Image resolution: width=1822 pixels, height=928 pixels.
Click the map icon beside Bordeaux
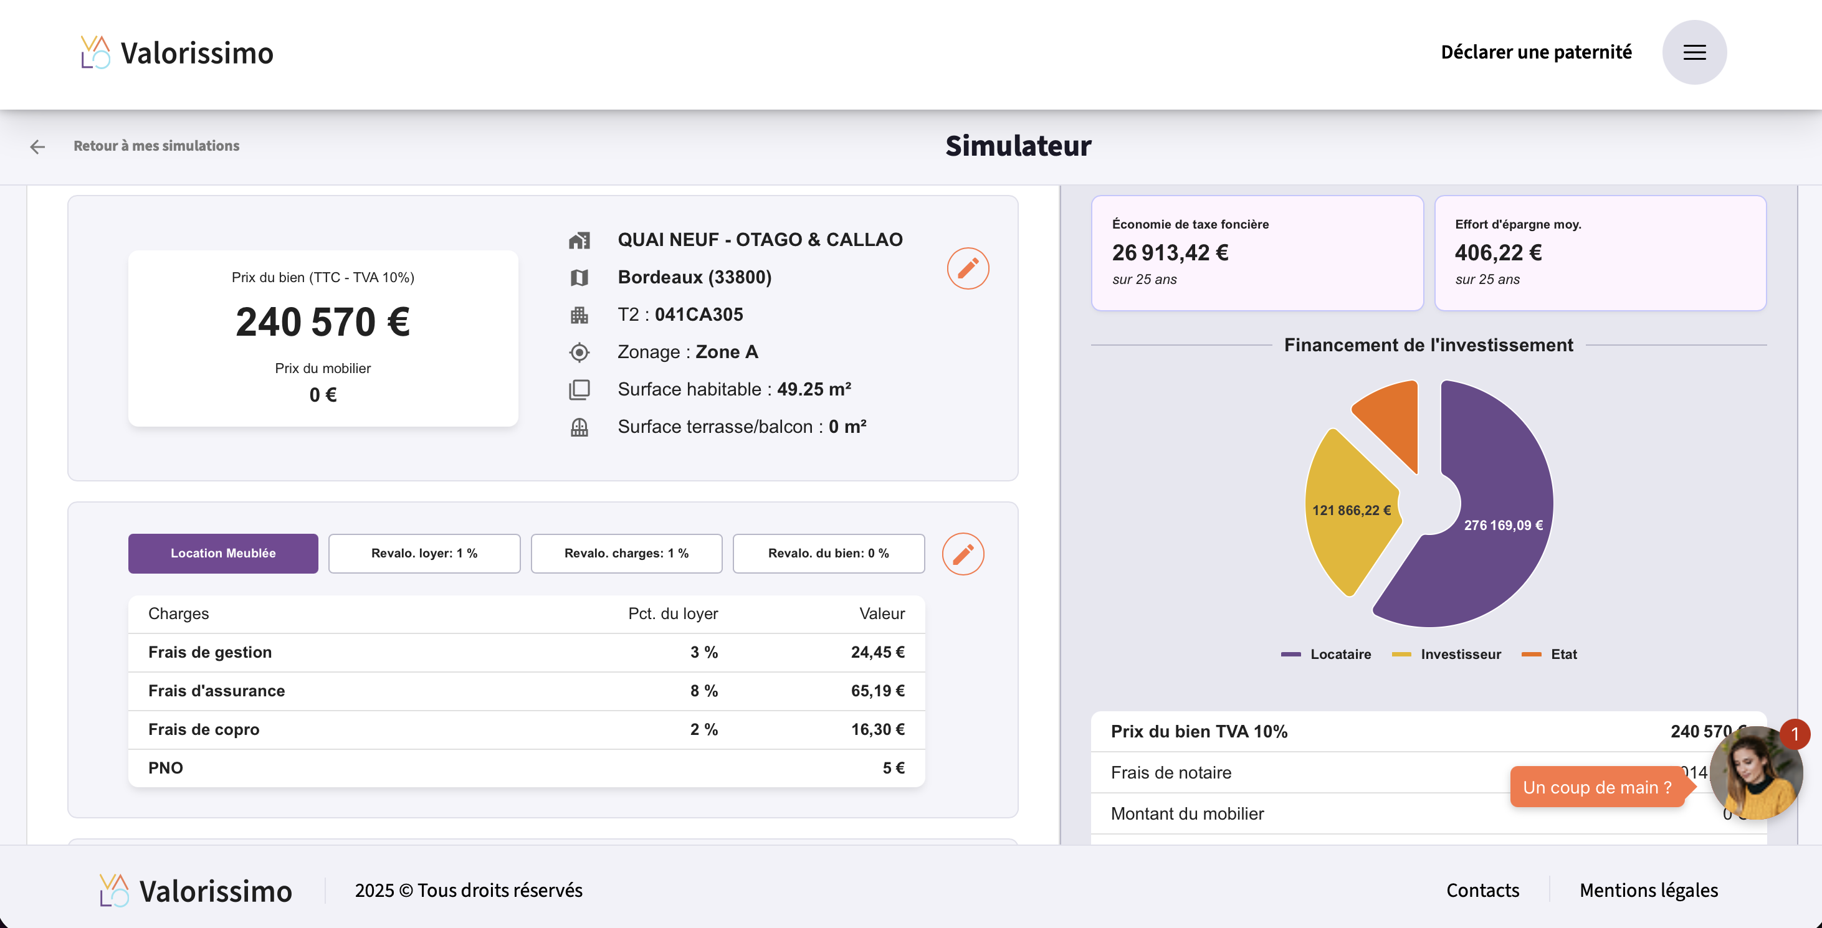[579, 278]
